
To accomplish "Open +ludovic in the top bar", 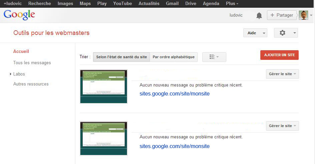I will point(13,3).
